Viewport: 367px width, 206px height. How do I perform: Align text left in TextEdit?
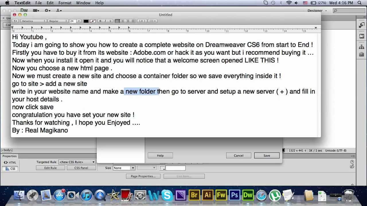[x=117, y=21]
